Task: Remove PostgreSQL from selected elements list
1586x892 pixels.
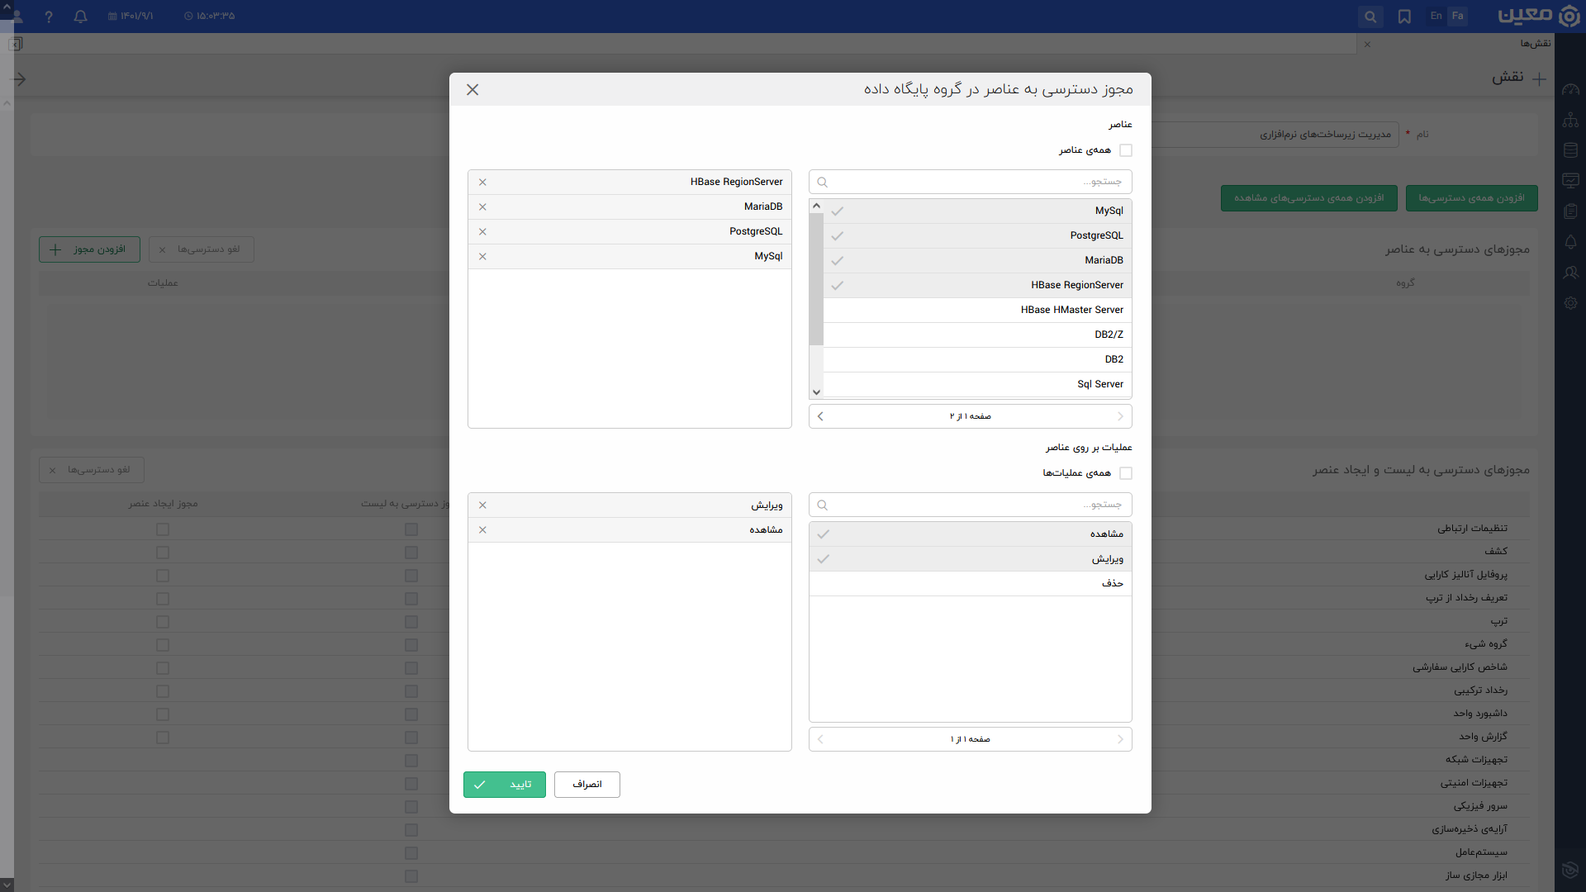Action: tap(482, 231)
